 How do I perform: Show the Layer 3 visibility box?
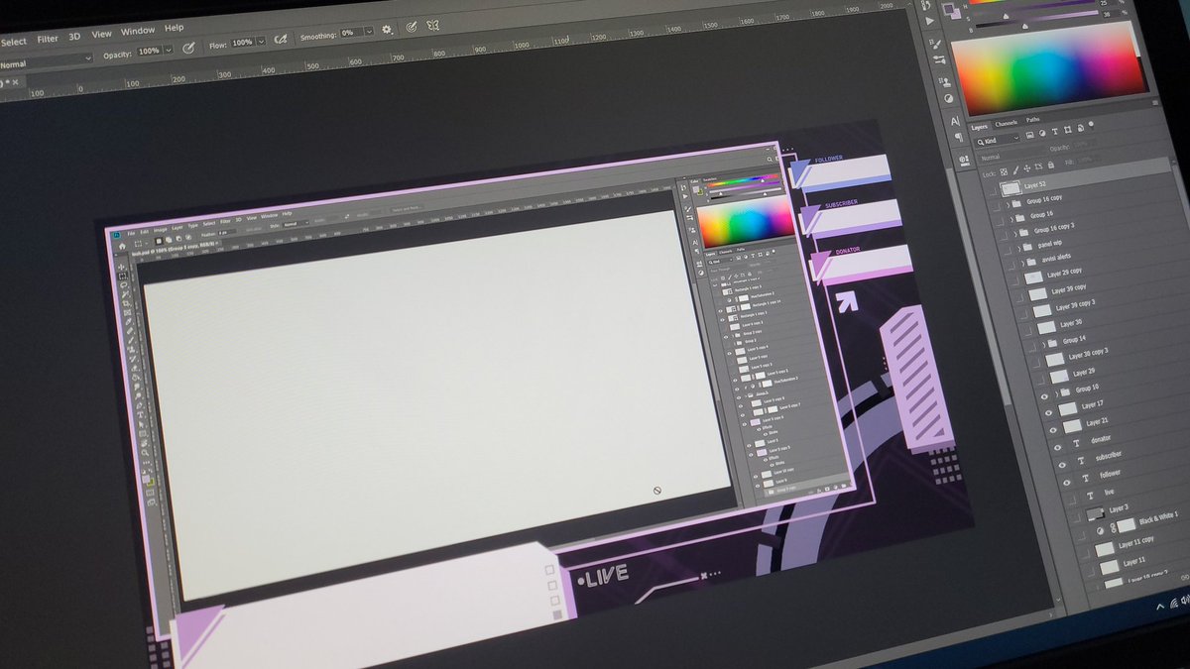[x=1076, y=515]
